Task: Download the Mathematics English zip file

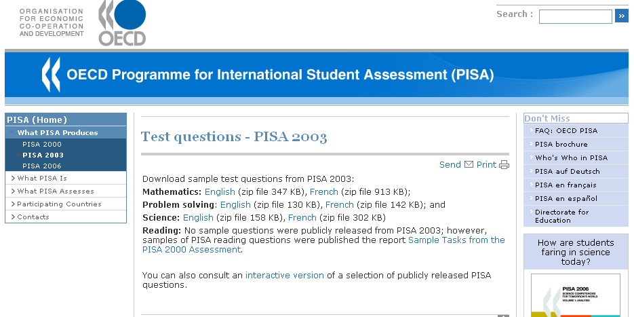Action: (220, 192)
